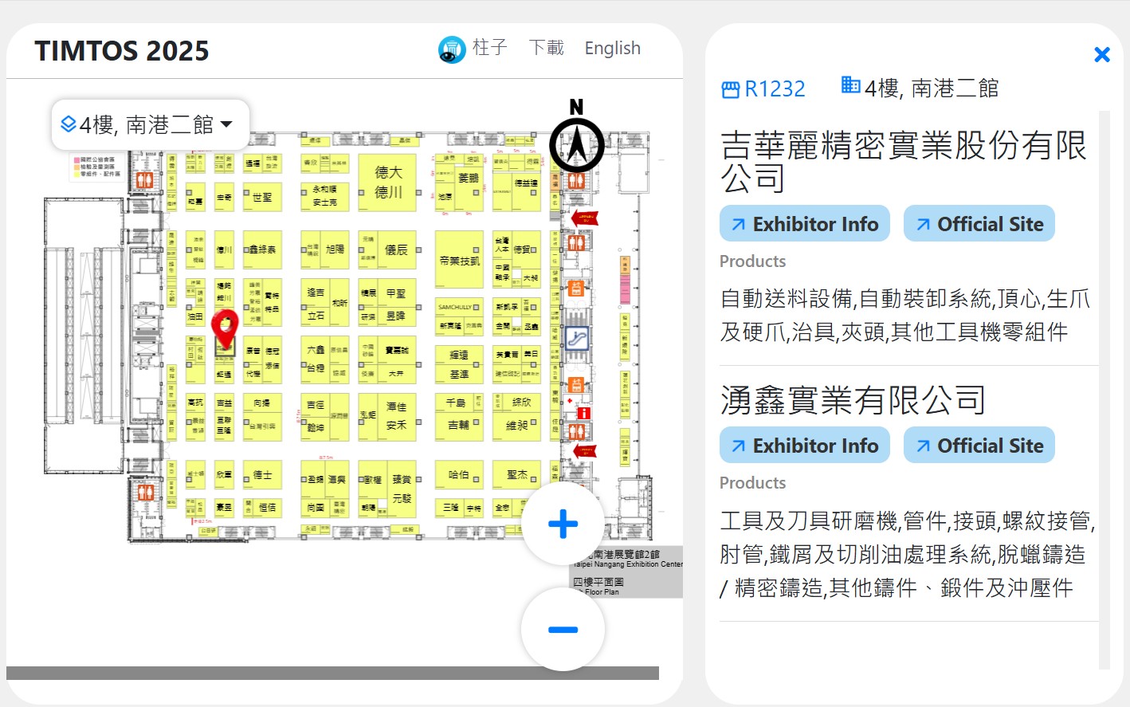Screen dimensions: 1130x707
Task: Click the R1232 booth number link
Action: pyautogui.click(x=775, y=89)
